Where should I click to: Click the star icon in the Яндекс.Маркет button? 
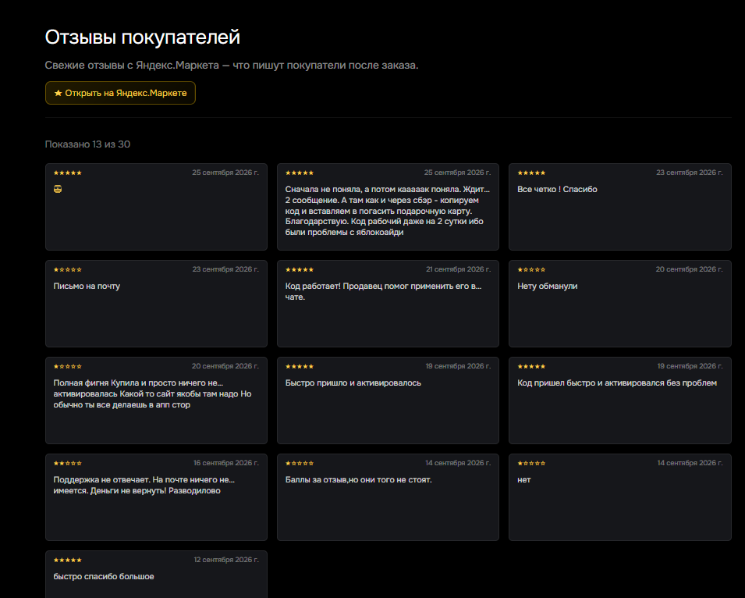(58, 93)
